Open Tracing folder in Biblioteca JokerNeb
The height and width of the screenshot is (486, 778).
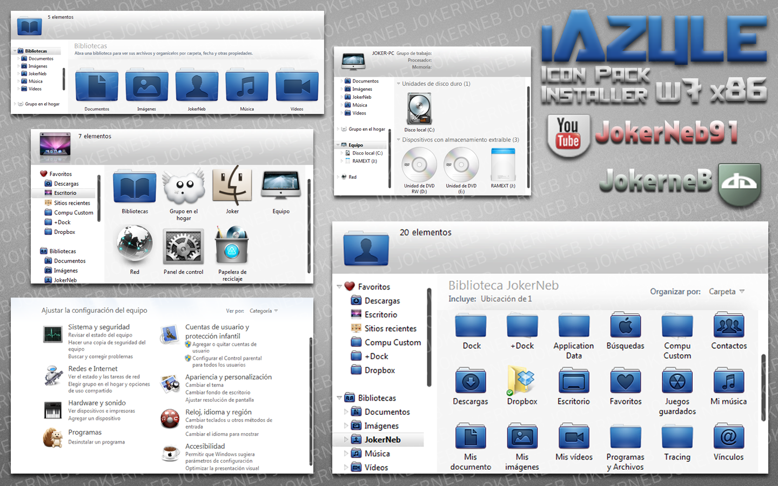(x=677, y=436)
